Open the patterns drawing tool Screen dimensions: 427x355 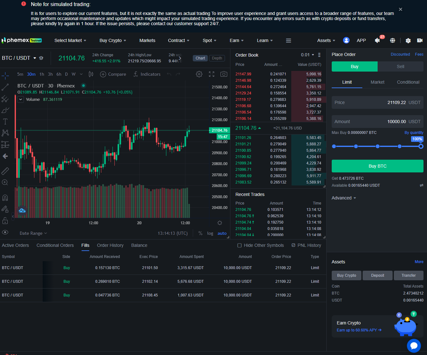click(x=5, y=133)
